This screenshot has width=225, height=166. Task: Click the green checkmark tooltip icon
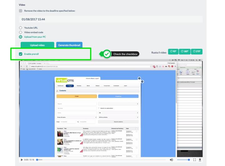(107, 54)
